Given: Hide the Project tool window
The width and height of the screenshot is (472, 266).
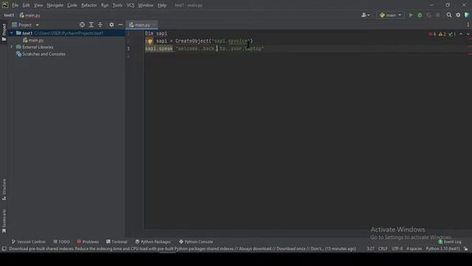Looking at the screenshot, I should coord(120,24).
